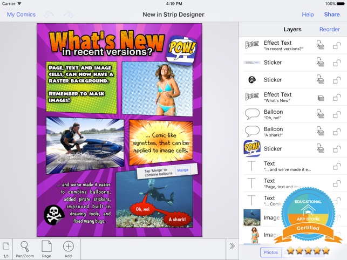Toggle lock on "... and we've made it e..." Text layer
The height and width of the screenshot is (260, 347).
click(x=337, y=166)
